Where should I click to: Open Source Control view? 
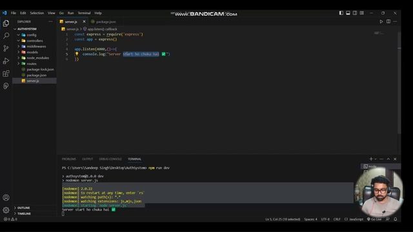pyautogui.click(x=6, y=48)
